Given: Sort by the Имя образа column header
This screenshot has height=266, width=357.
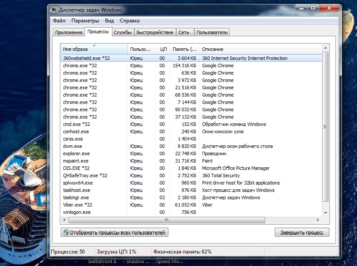Looking at the screenshot, I should 94,49.
